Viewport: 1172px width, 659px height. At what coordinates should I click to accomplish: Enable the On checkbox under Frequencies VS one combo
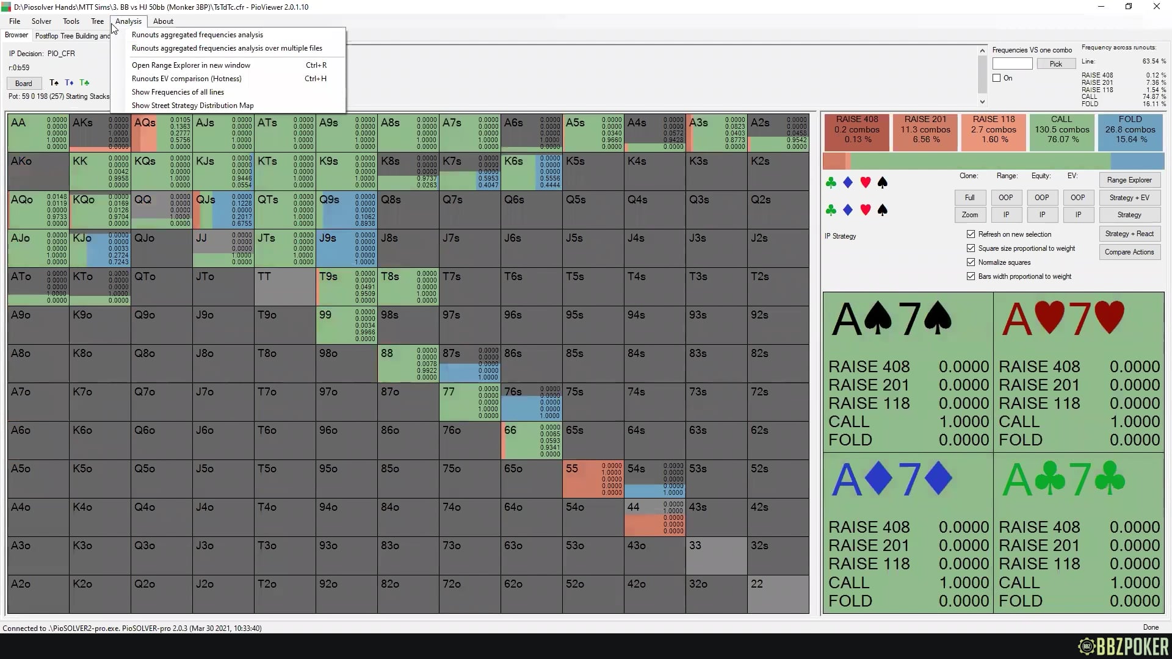997,78
